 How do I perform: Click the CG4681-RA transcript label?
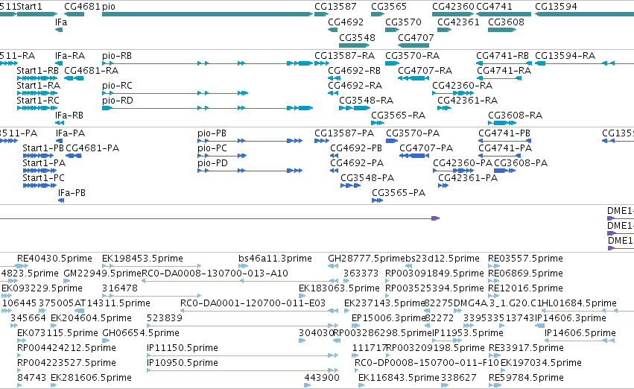point(92,70)
